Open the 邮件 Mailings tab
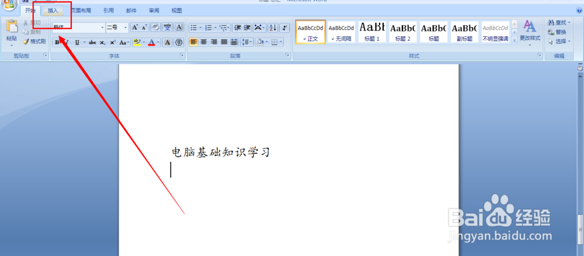 click(x=131, y=11)
